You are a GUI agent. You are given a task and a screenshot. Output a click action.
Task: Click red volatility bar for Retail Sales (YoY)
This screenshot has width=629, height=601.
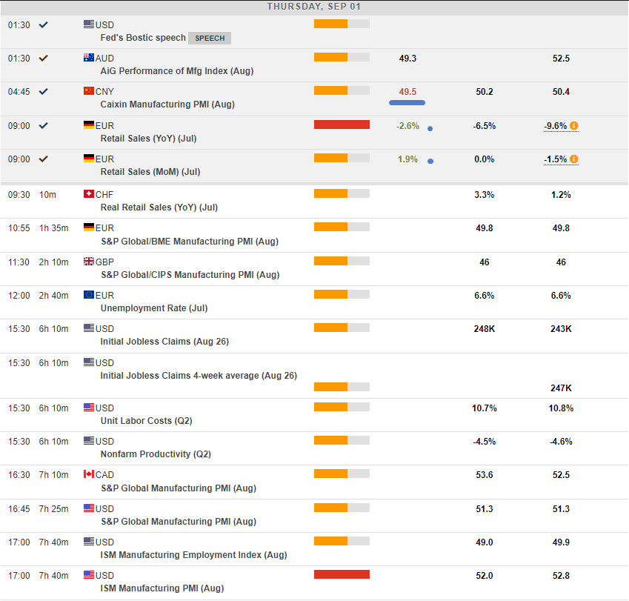point(342,124)
